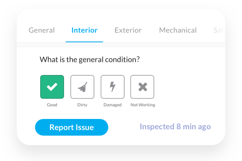Show the Mechanical tab

(x=178, y=30)
